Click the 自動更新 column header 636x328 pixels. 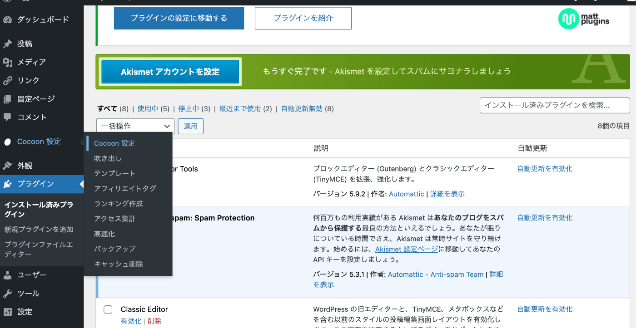(532, 148)
